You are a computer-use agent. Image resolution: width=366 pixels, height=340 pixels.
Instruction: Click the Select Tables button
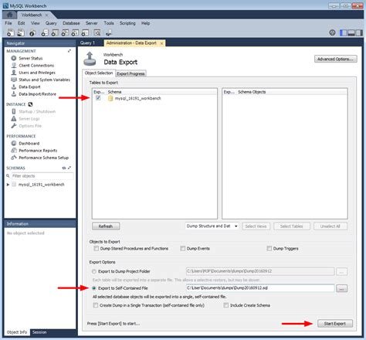coord(292,226)
